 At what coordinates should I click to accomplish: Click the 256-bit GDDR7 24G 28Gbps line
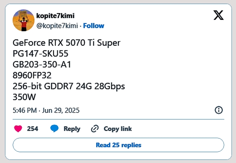[x=69, y=87]
